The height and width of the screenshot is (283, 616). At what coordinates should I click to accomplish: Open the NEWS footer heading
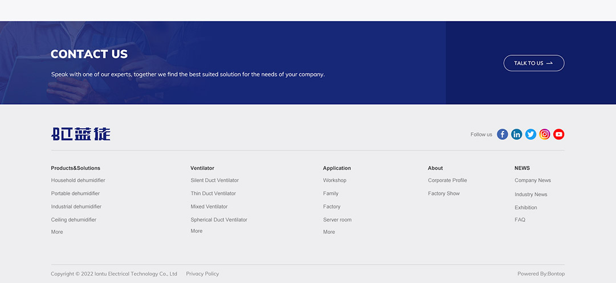click(x=522, y=169)
